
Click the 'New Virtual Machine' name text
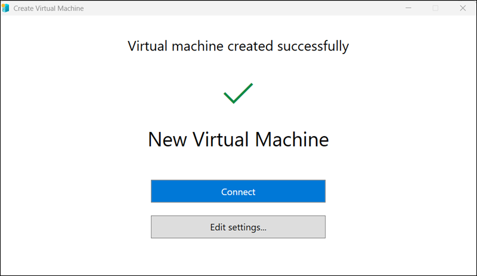coord(238,139)
